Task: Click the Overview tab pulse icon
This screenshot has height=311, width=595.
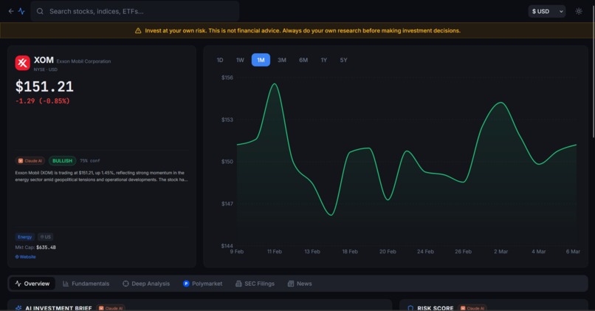Action: 18,284
